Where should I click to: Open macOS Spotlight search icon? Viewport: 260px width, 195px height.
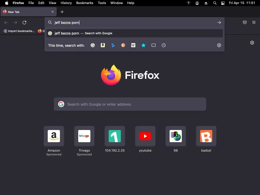(215, 3)
